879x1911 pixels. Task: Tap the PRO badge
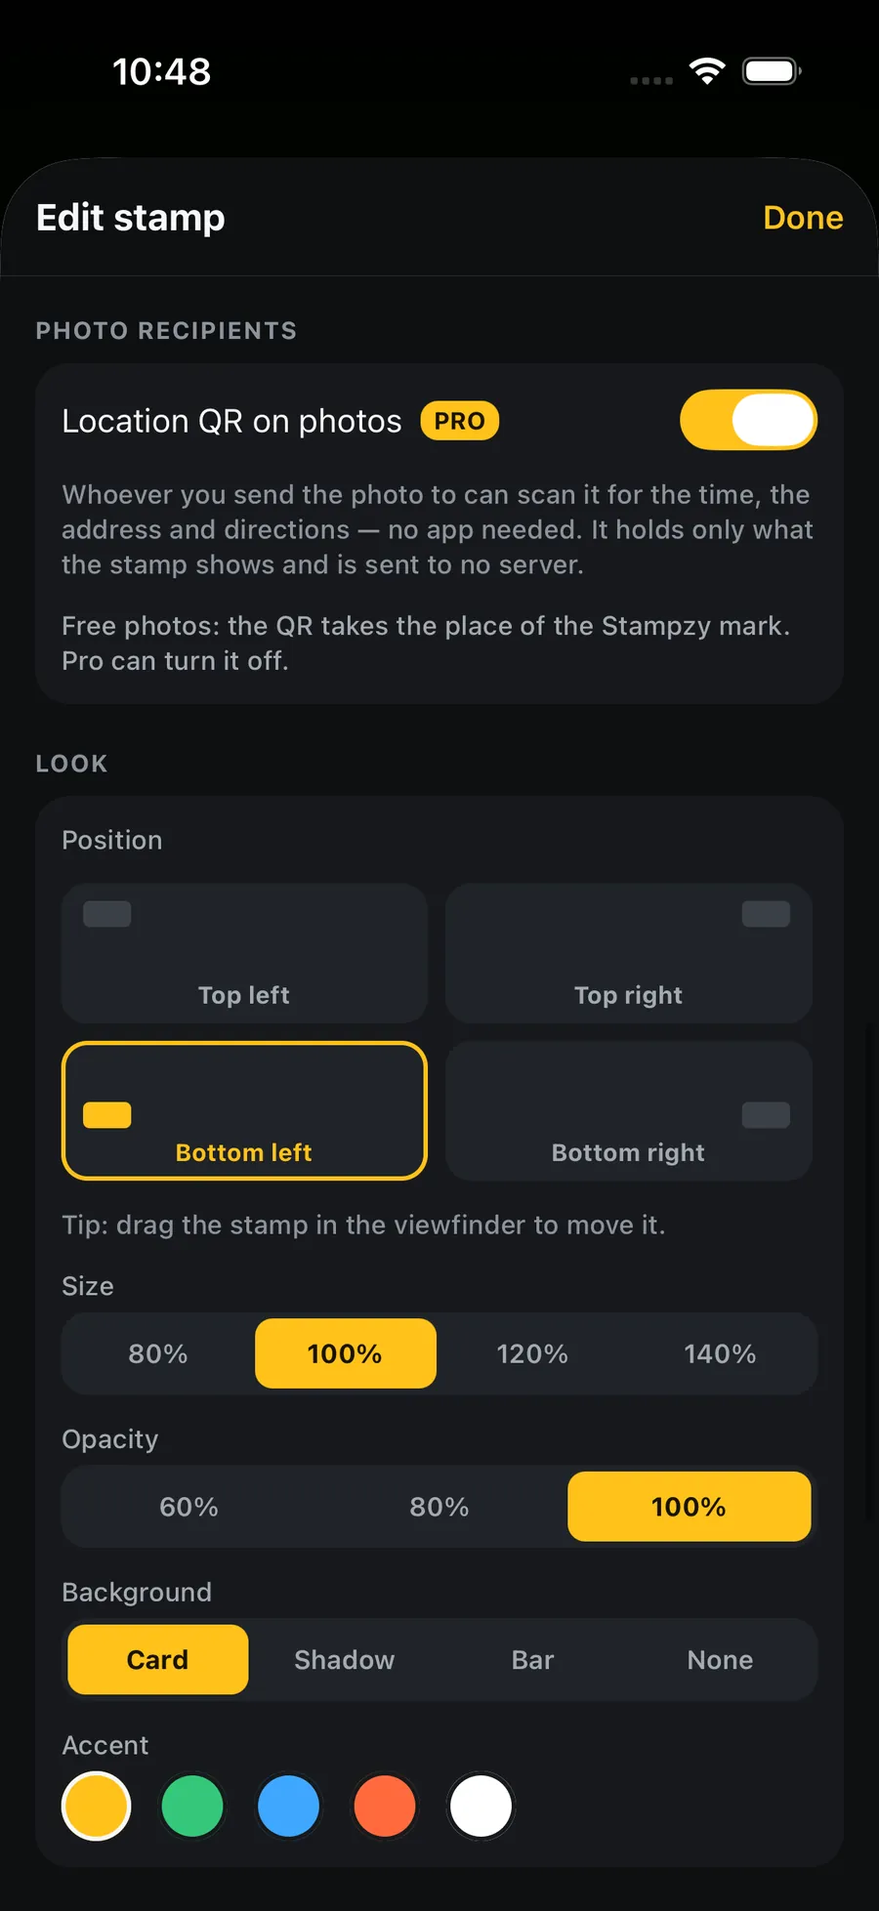pos(459,421)
